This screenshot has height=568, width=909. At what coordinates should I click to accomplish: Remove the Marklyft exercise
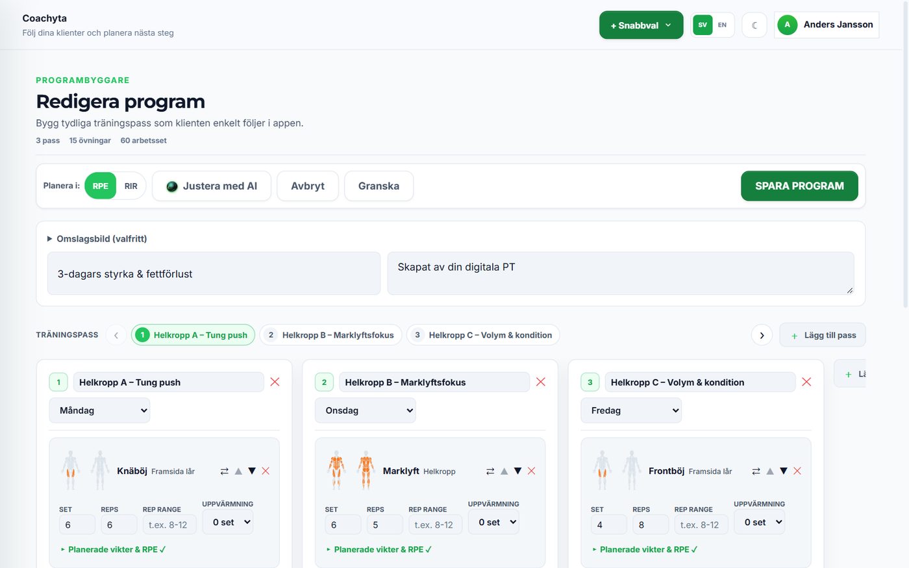click(x=531, y=471)
